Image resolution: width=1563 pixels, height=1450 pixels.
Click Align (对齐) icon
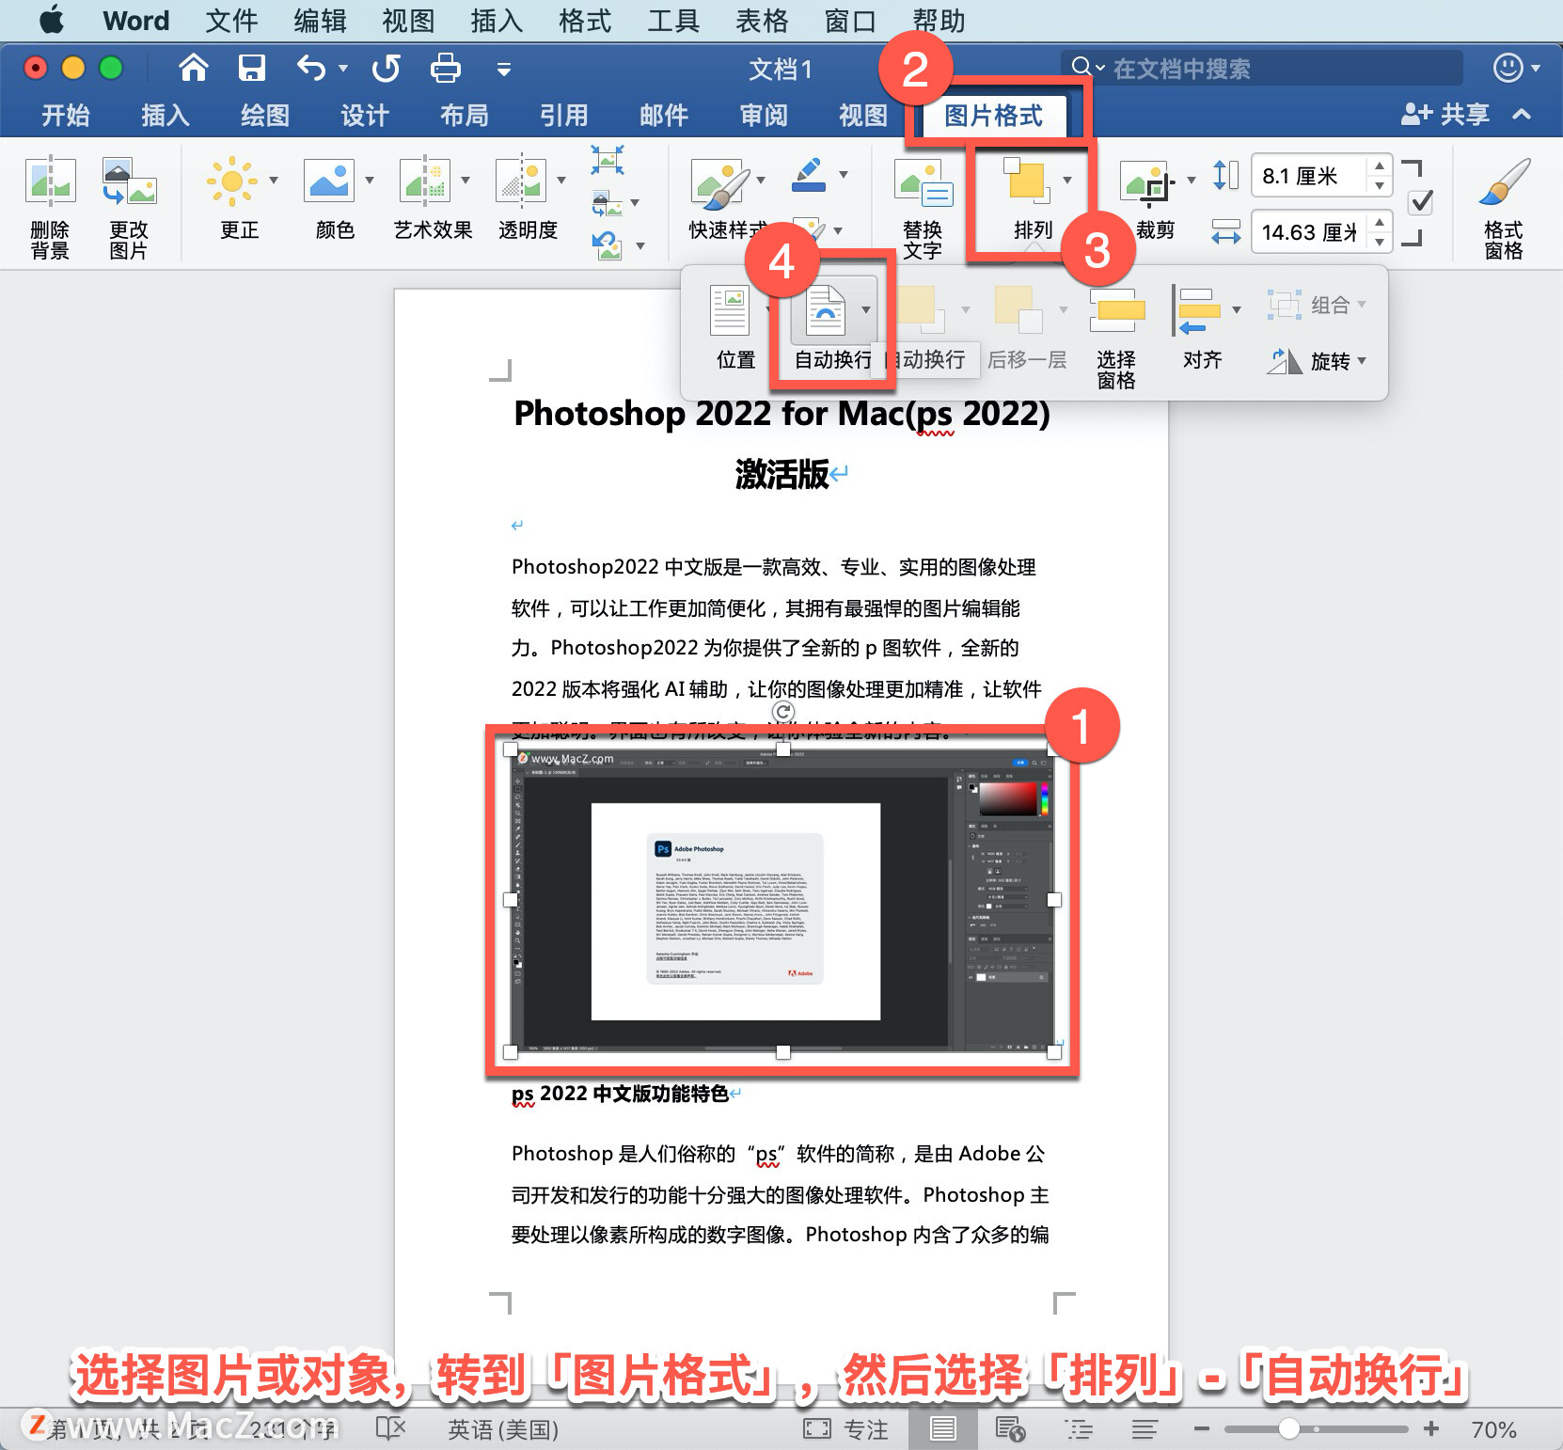1195,310
